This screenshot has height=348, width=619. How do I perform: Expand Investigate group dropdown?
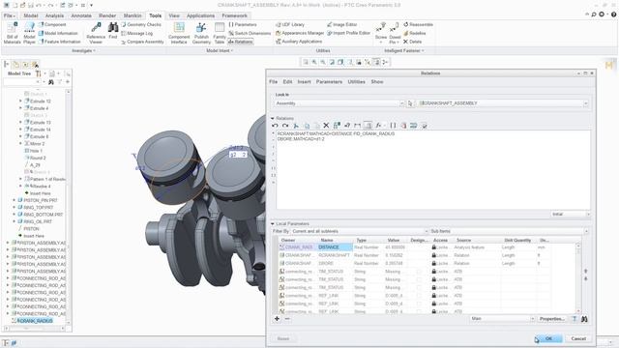84,51
